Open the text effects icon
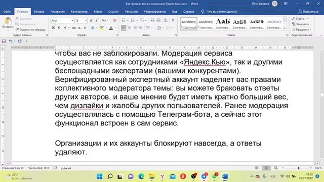Image resolution: width=324 pixels, height=182 pixels. [93, 28]
